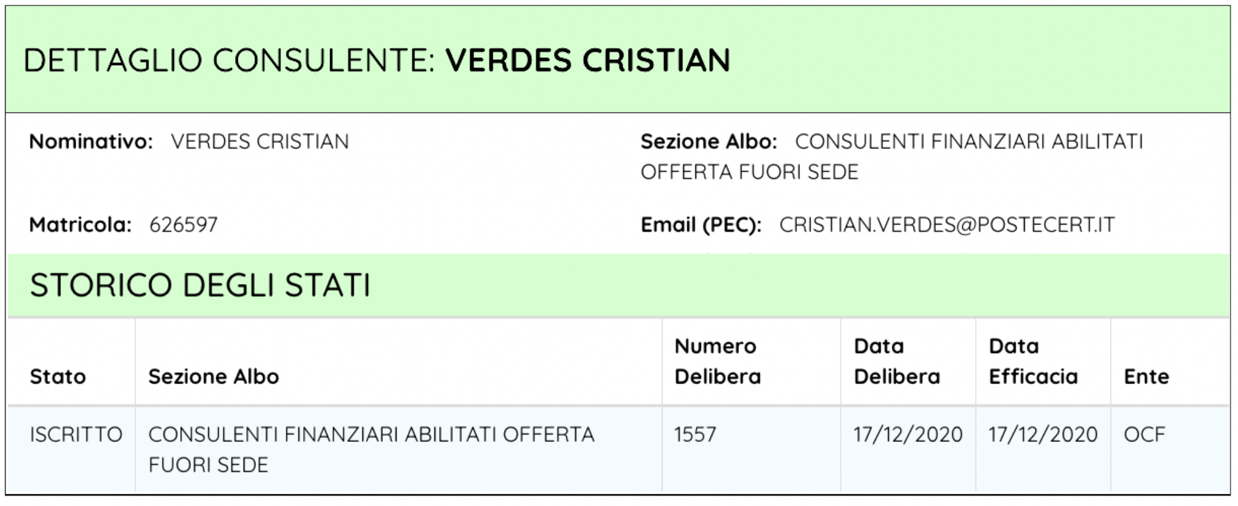Click the Data Efficacia date cell 17/12/2020
This screenshot has height=506, width=1238.
tap(1042, 435)
